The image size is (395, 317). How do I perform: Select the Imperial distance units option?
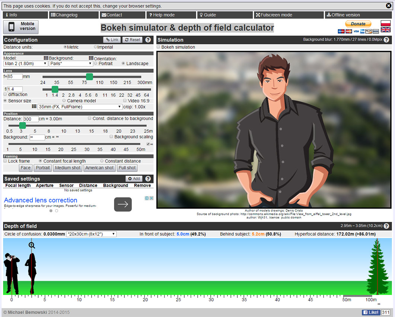[96, 47]
